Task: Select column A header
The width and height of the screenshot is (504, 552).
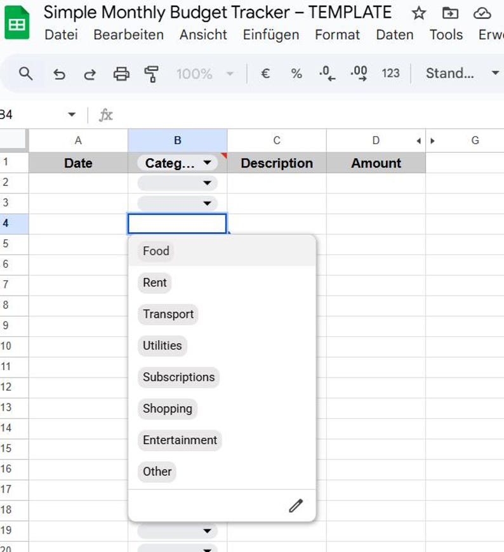Action: click(78, 141)
